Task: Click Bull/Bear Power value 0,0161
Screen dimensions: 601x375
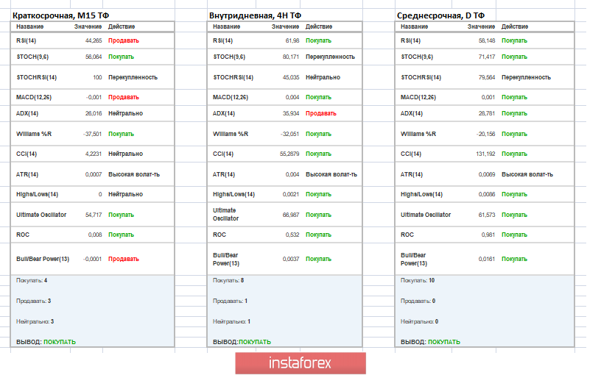Action: click(x=487, y=259)
